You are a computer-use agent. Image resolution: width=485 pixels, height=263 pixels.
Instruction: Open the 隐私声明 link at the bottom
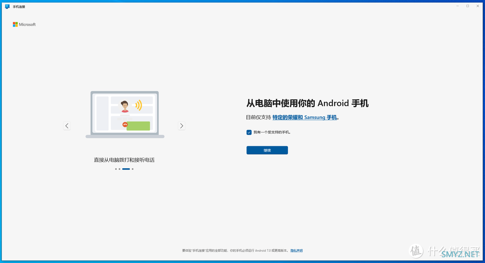(296, 250)
